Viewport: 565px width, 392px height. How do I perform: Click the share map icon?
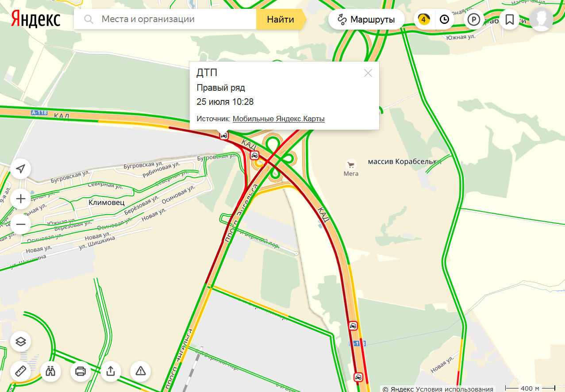pos(111,371)
